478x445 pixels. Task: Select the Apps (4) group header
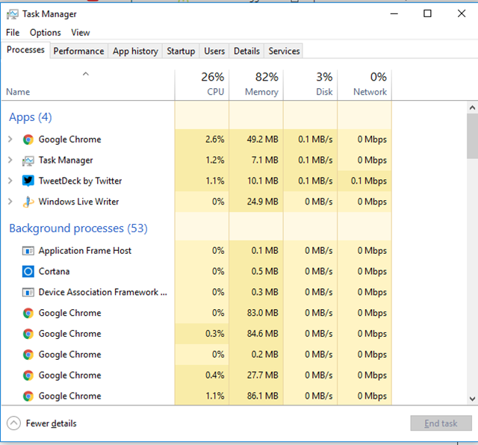[x=31, y=117]
